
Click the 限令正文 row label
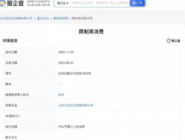pyautogui.click(x=11, y=137)
